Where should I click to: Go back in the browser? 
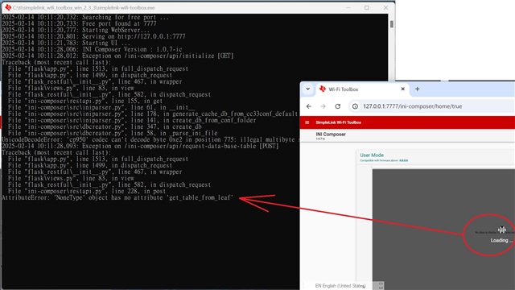pyautogui.click(x=309, y=106)
